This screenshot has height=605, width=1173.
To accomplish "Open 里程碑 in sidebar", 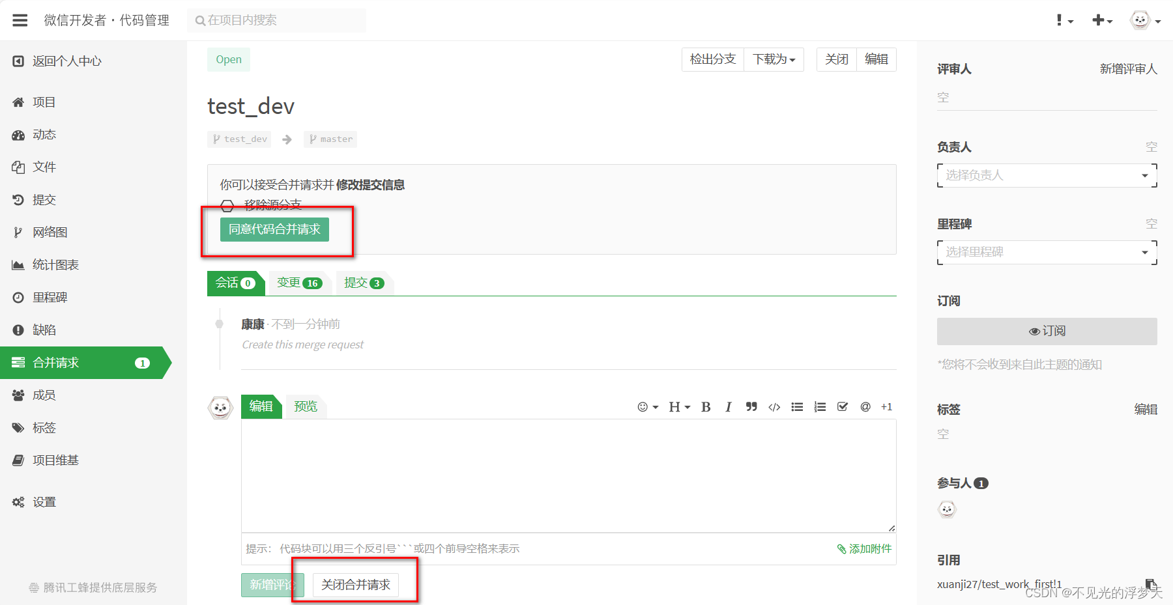I will pos(40,298).
